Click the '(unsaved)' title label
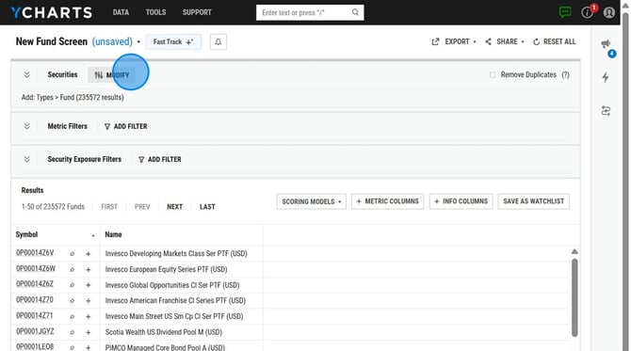 112,41
